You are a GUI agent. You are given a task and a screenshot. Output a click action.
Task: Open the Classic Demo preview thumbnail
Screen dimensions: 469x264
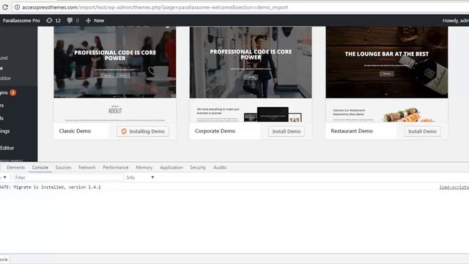click(x=115, y=74)
